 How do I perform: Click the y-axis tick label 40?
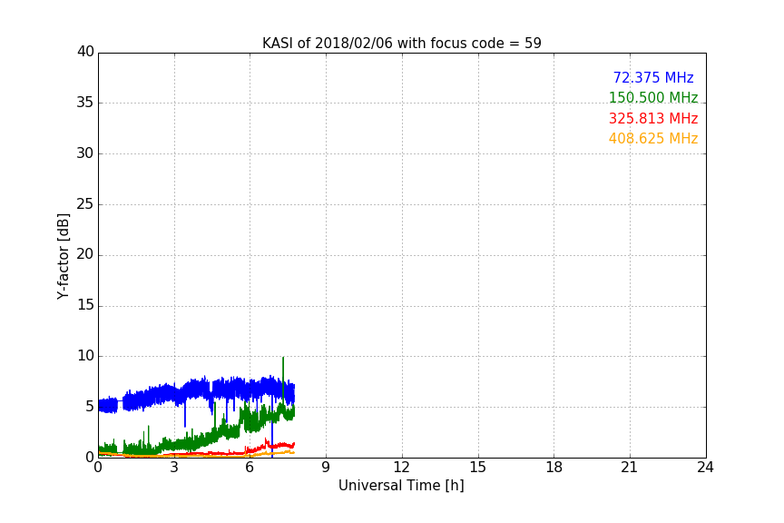[85, 52]
